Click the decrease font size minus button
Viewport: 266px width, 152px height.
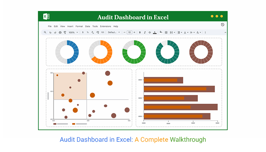124,33
